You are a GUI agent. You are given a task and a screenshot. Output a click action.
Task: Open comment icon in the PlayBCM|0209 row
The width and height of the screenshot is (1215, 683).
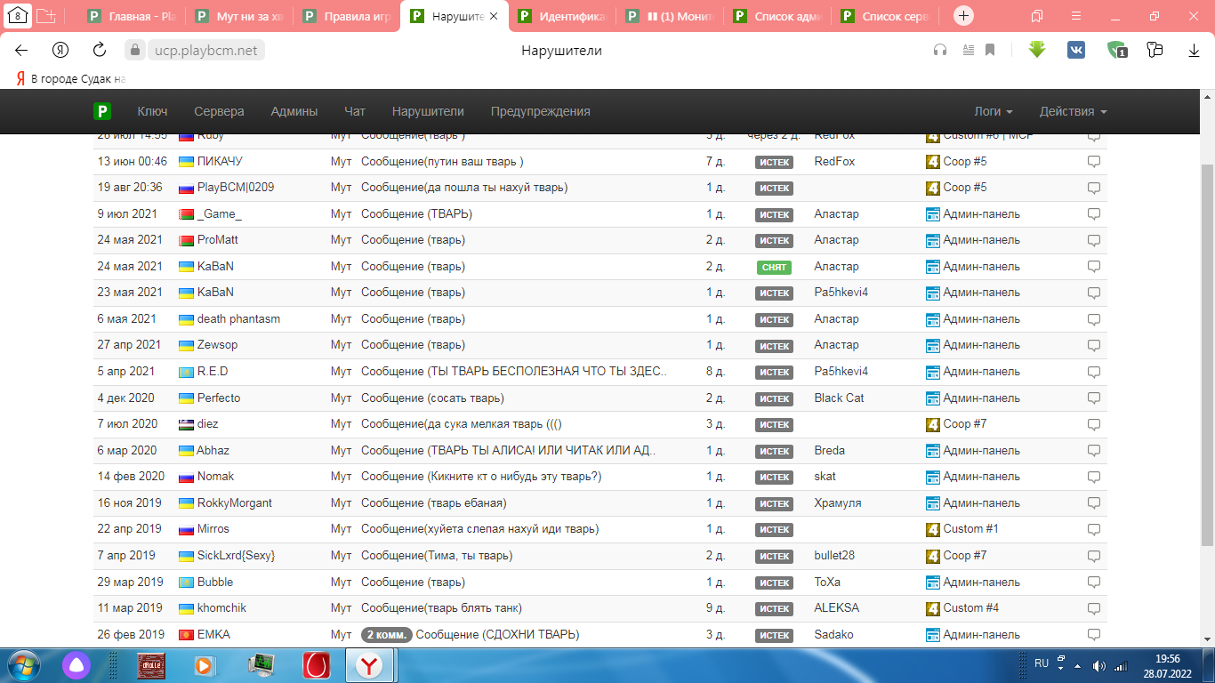click(1094, 189)
